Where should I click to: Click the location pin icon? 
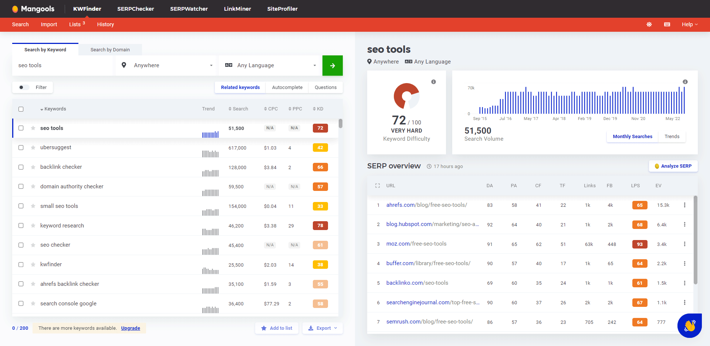coord(124,65)
